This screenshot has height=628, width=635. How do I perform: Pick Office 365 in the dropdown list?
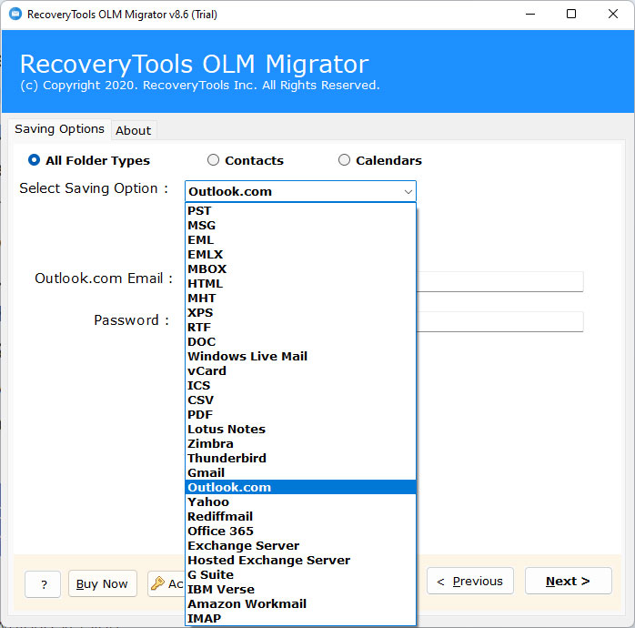(x=221, y=531)
